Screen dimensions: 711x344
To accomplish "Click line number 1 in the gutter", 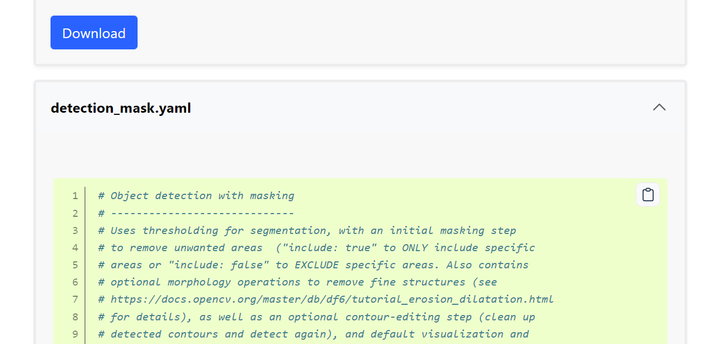I will (75, 196).
